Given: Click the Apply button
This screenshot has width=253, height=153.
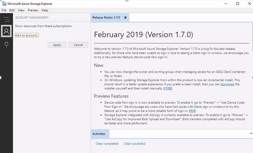Looking at the screenshot, I should tap(57, 45).
